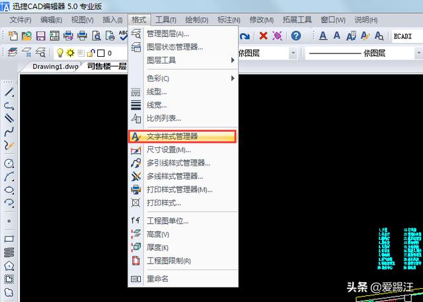Click the text edit icon with the orange pencil
The image size is (423, 302).
(x=365, y=36)
